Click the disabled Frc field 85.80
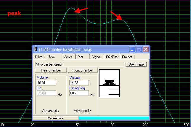 (46, 93)
